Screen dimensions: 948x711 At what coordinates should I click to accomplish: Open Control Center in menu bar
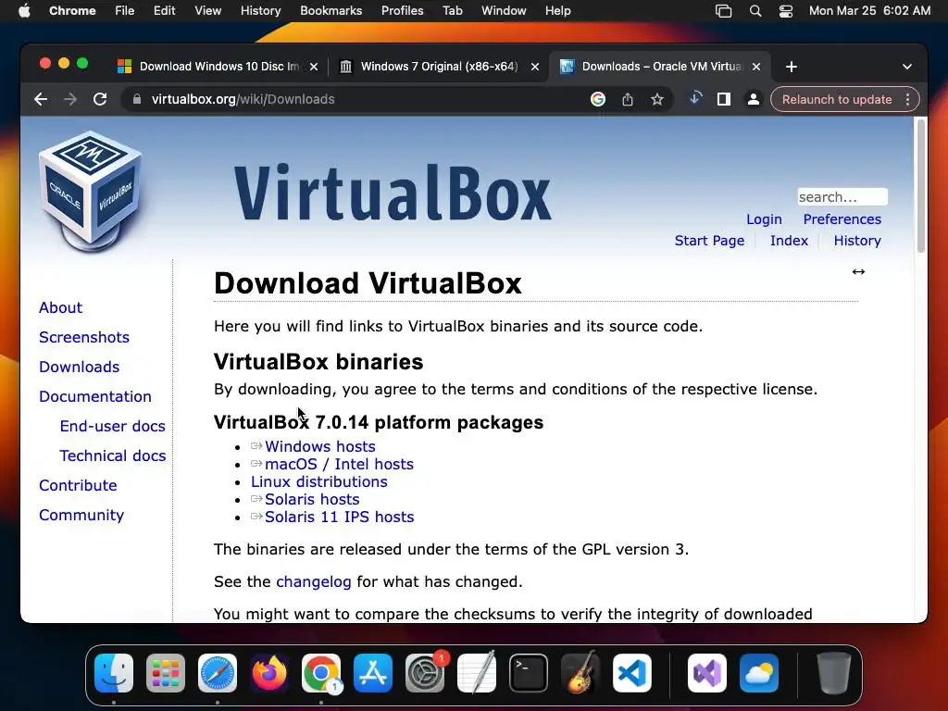(785, 11)
